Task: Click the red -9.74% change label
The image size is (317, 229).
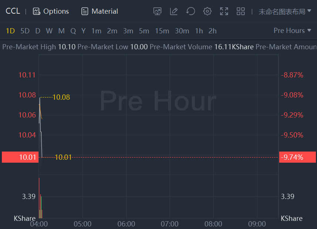Action: pyautogui.click(x=297, y=157)
